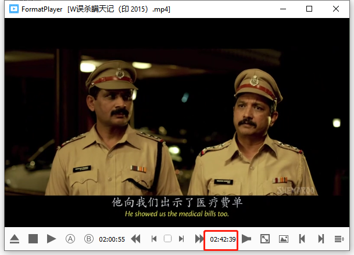This screenshot has height=255, width=354.
Task: Click the current time 02:00:55
Action: coord(112,239)
